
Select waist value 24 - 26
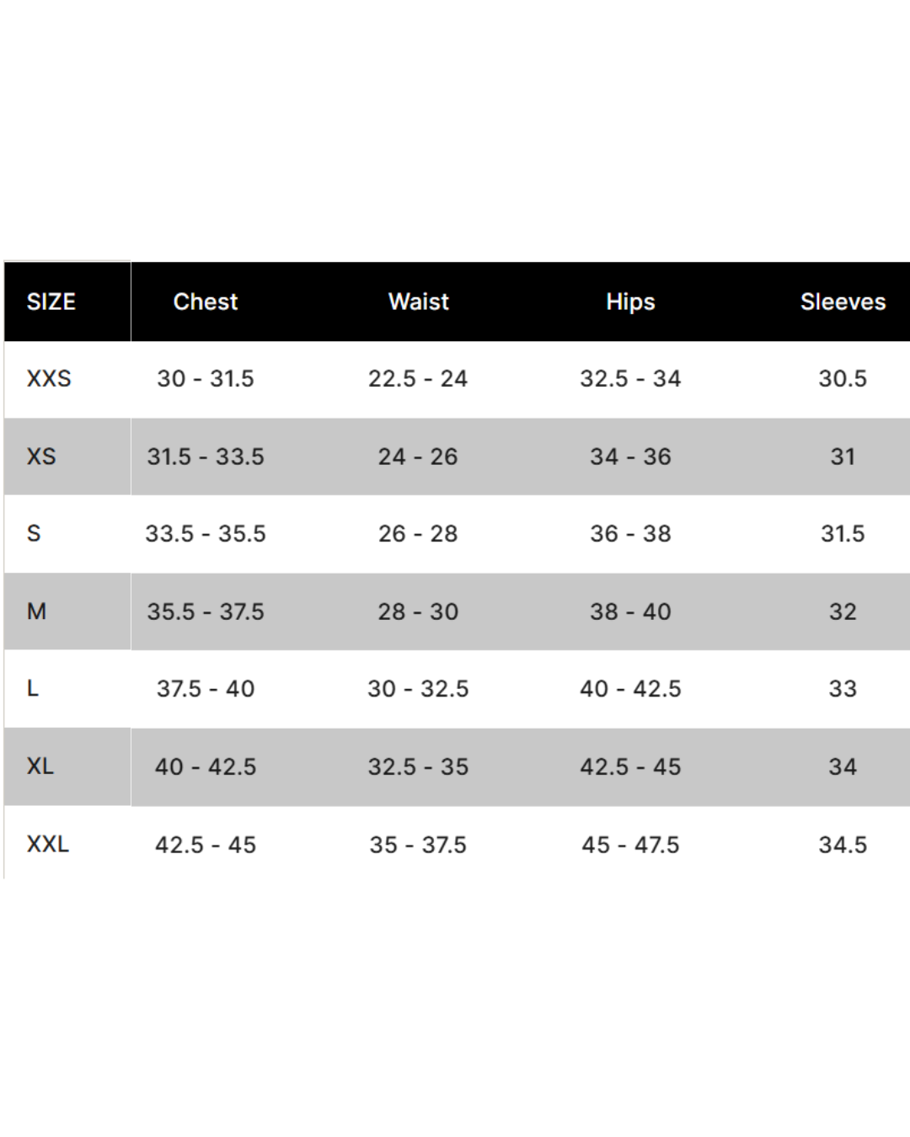click(418, 456)
